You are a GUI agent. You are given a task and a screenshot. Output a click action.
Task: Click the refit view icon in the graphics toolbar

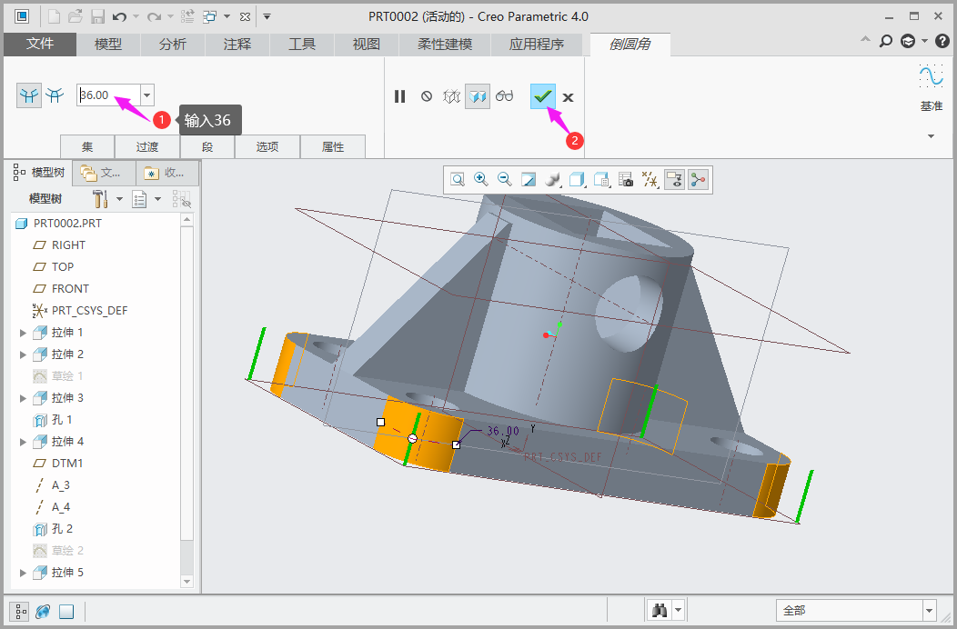click(x=457, y=180)
